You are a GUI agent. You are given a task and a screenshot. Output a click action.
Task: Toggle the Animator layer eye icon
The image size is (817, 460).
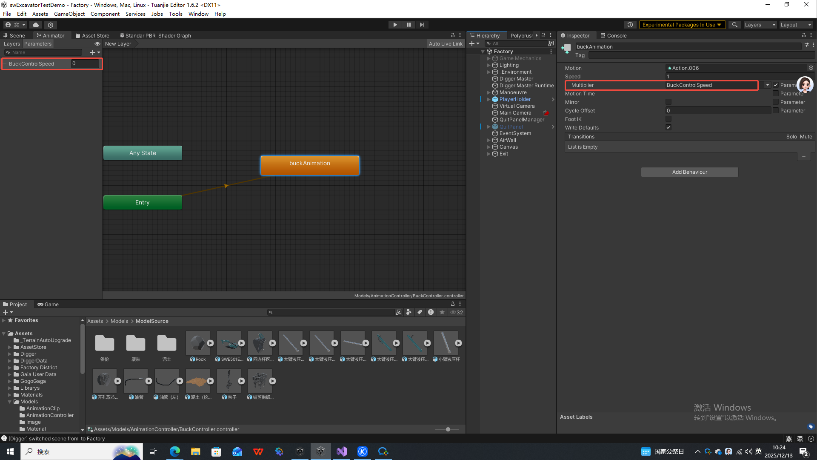[97, 44]
